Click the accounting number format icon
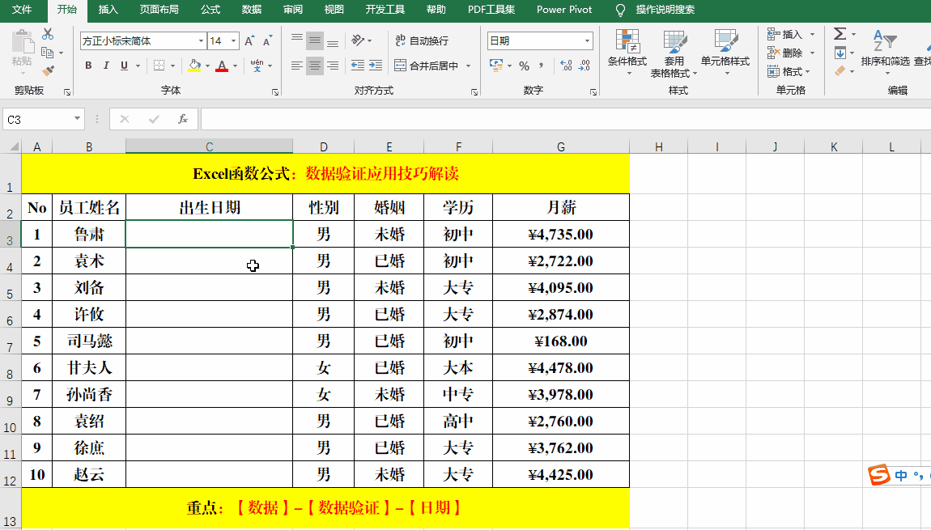The image size is (931, 530). [495, 66]
